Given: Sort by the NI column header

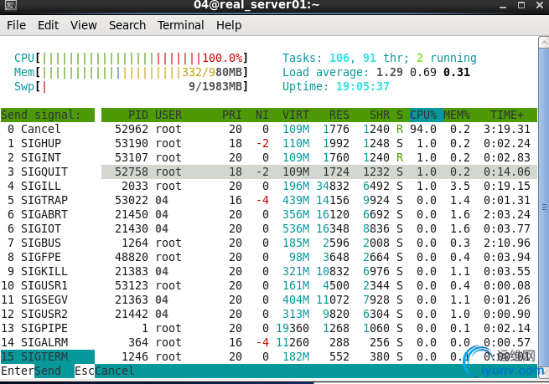Looking at the screenshot, I should coord(262,115).
